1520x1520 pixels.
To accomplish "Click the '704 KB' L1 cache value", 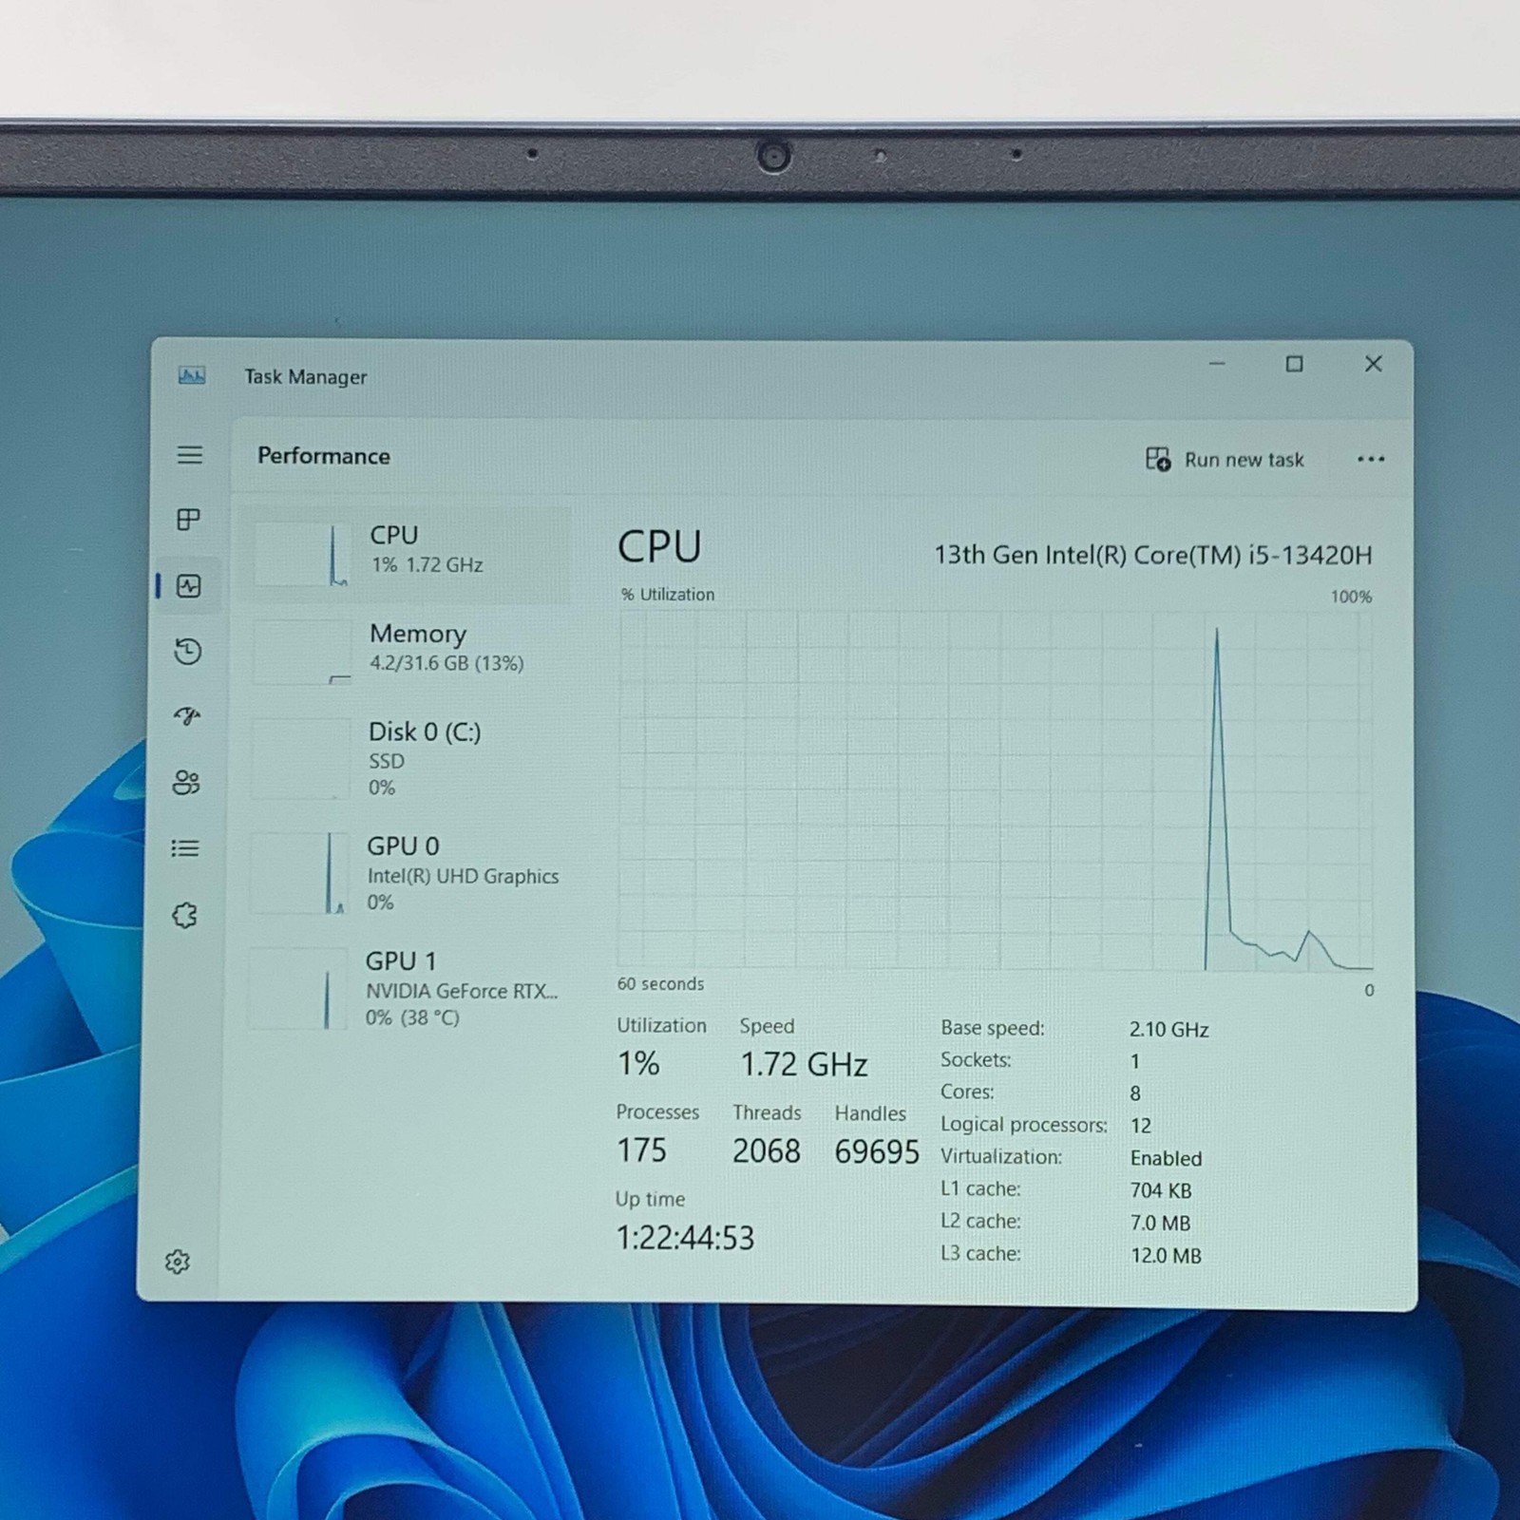I will [1161, 1191].
